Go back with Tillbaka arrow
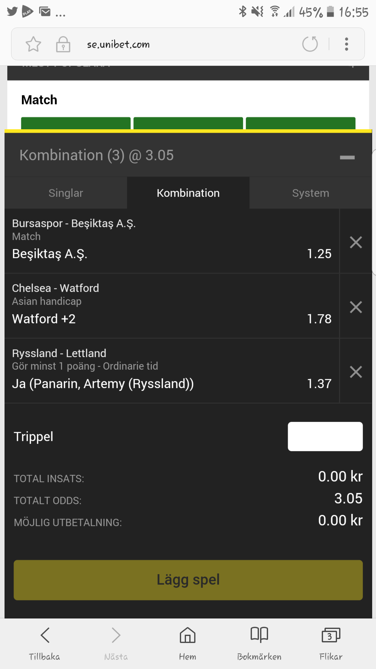This screenshot has width=376, height=669. point(45,644)
